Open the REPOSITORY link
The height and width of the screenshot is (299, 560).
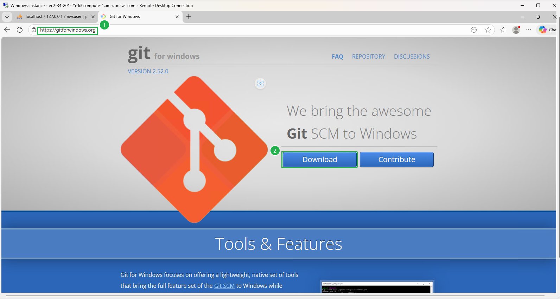pos(369,57)
